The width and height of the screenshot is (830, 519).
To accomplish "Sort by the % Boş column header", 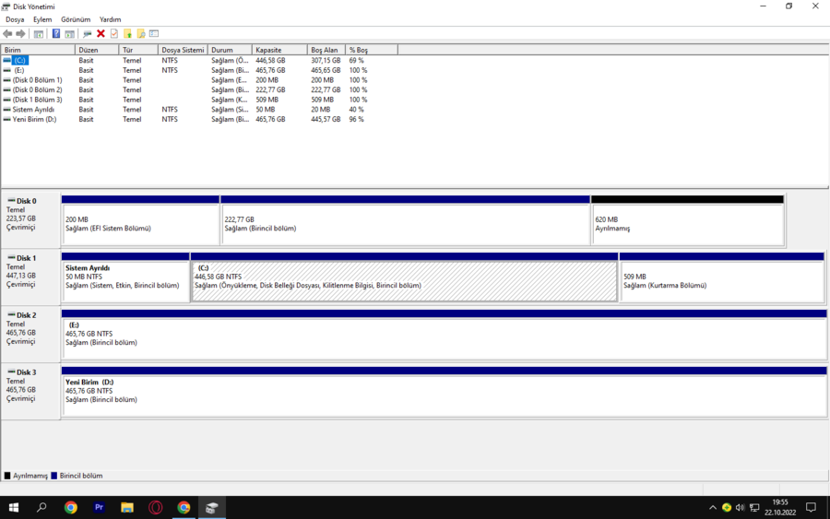I will [x=371, y=50].
